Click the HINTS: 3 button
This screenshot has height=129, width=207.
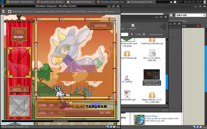19,90
